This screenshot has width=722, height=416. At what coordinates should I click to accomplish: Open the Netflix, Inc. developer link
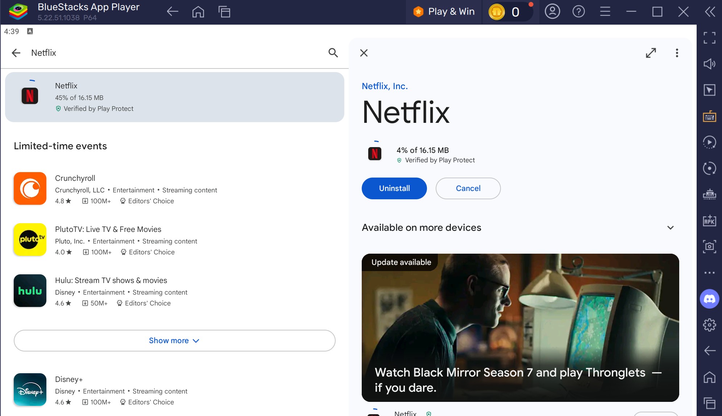[385, 86]
